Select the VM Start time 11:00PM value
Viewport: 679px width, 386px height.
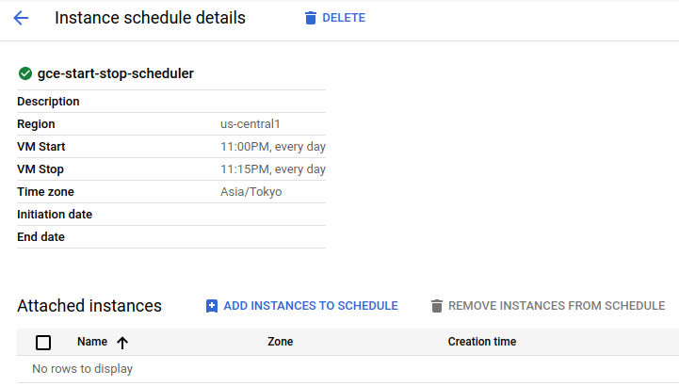273,147
